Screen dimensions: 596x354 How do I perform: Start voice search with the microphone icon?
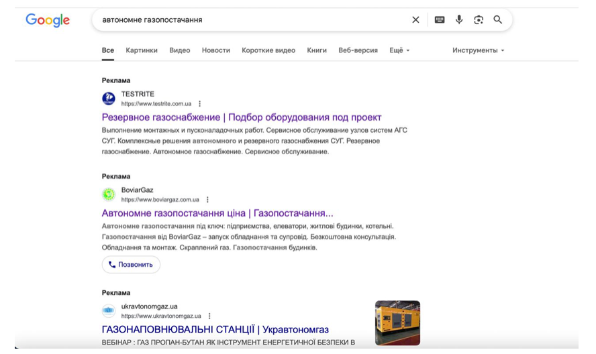[x=459, y=19]
